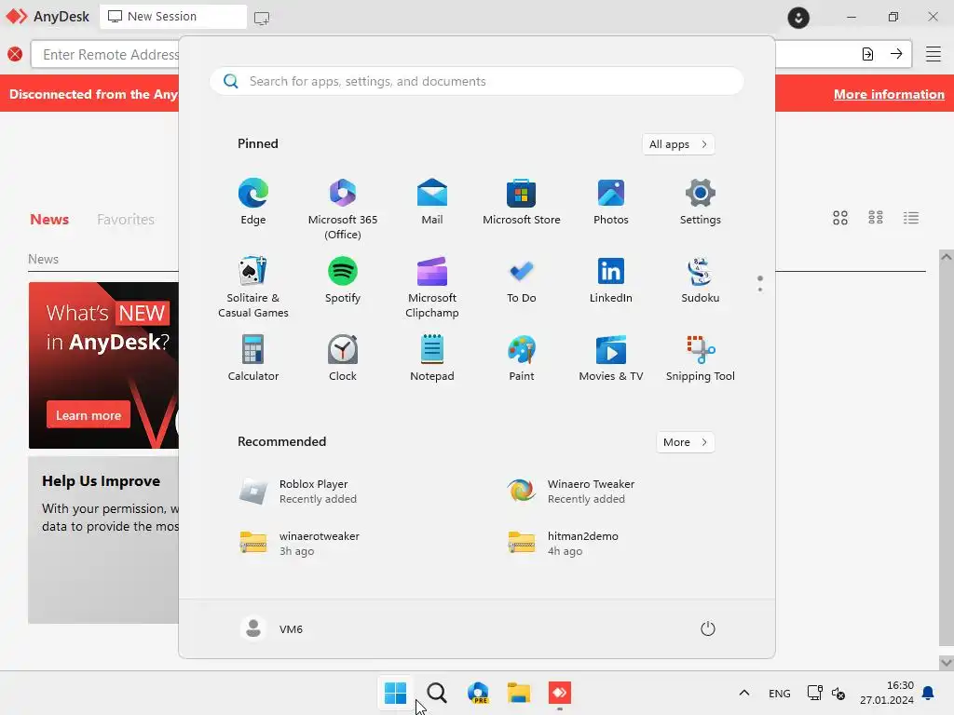The image size is (954, 715).
Task: Open AnyDesk download dropdown in title bar
Action: 798,17
